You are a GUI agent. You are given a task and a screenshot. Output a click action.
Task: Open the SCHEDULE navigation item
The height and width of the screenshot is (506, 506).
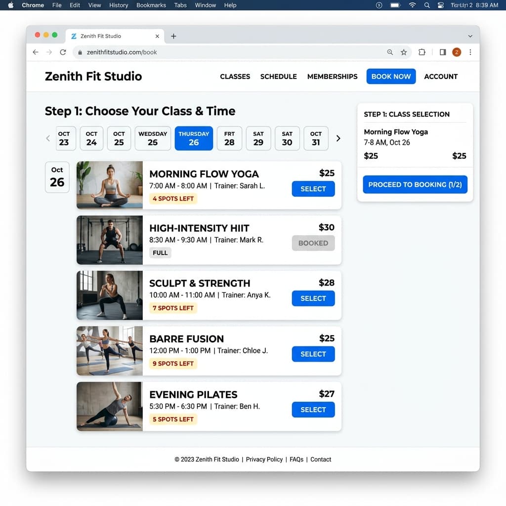[x=278, y=77]
